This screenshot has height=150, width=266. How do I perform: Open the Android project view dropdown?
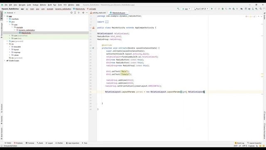(x=10, y=12)
